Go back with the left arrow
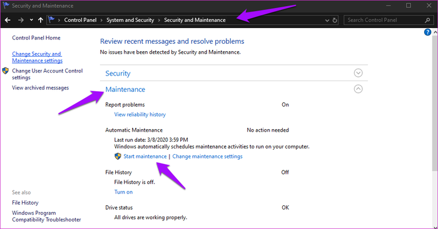The width and height of the screenshot is (438, 229). (x=8, y=20)
